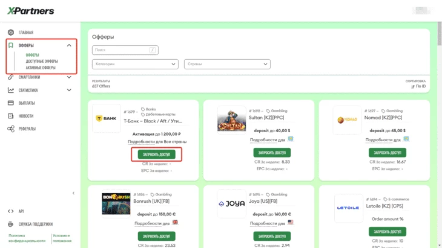Click the E-commerce tag on Letoile card
This screenshot has width=442, height=248.
[x=397, y=199]
